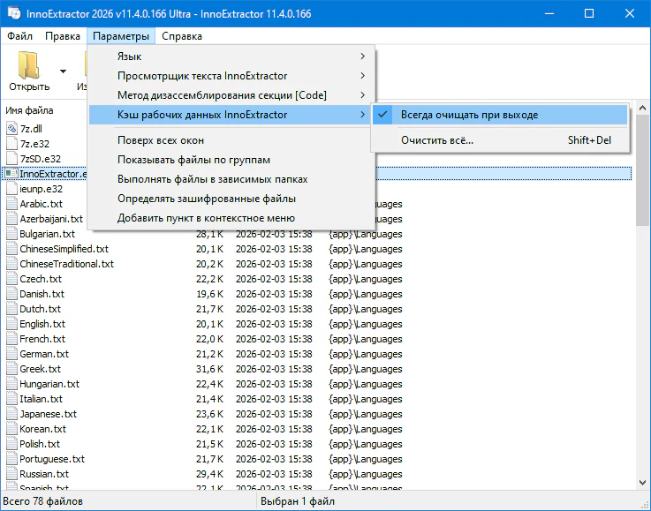Click the Открыть folder icon in toolbar
Image resolution: width=651 pixels, height=511 pixels.
pos(28,66)
